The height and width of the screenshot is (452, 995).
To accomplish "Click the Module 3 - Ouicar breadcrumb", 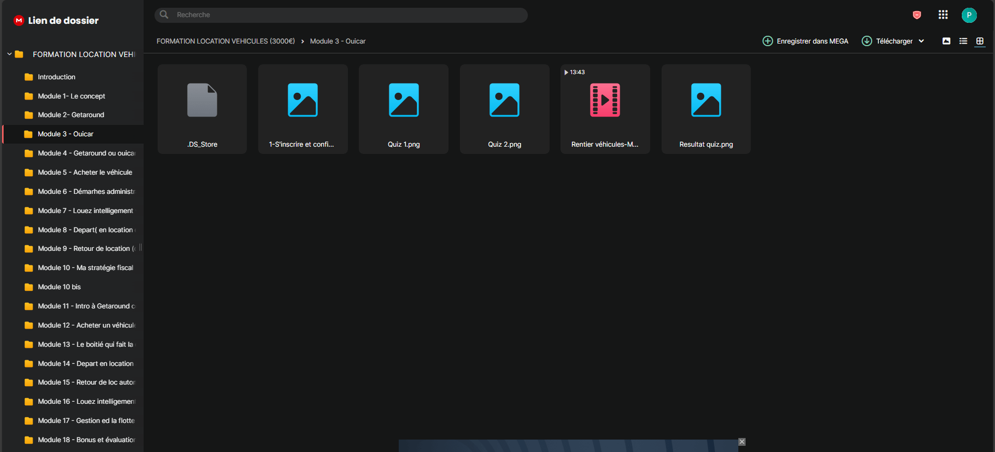I will 338,41.
